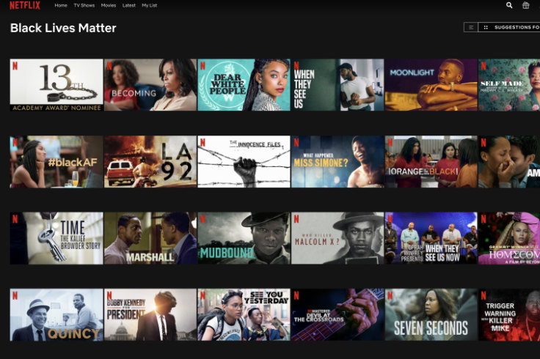Select The Innocence Files thumbnail

244,162
